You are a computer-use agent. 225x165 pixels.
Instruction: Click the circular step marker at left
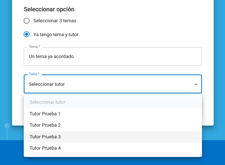pyautogui.click(x=7, y=126)
